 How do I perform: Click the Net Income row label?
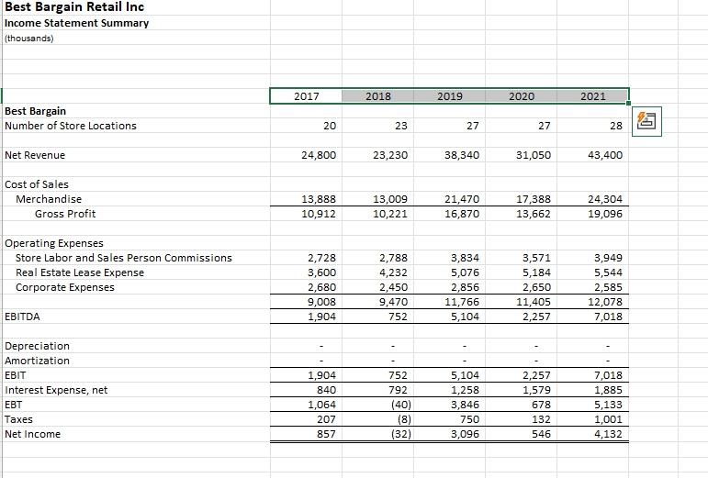click(x=32, y=434)
